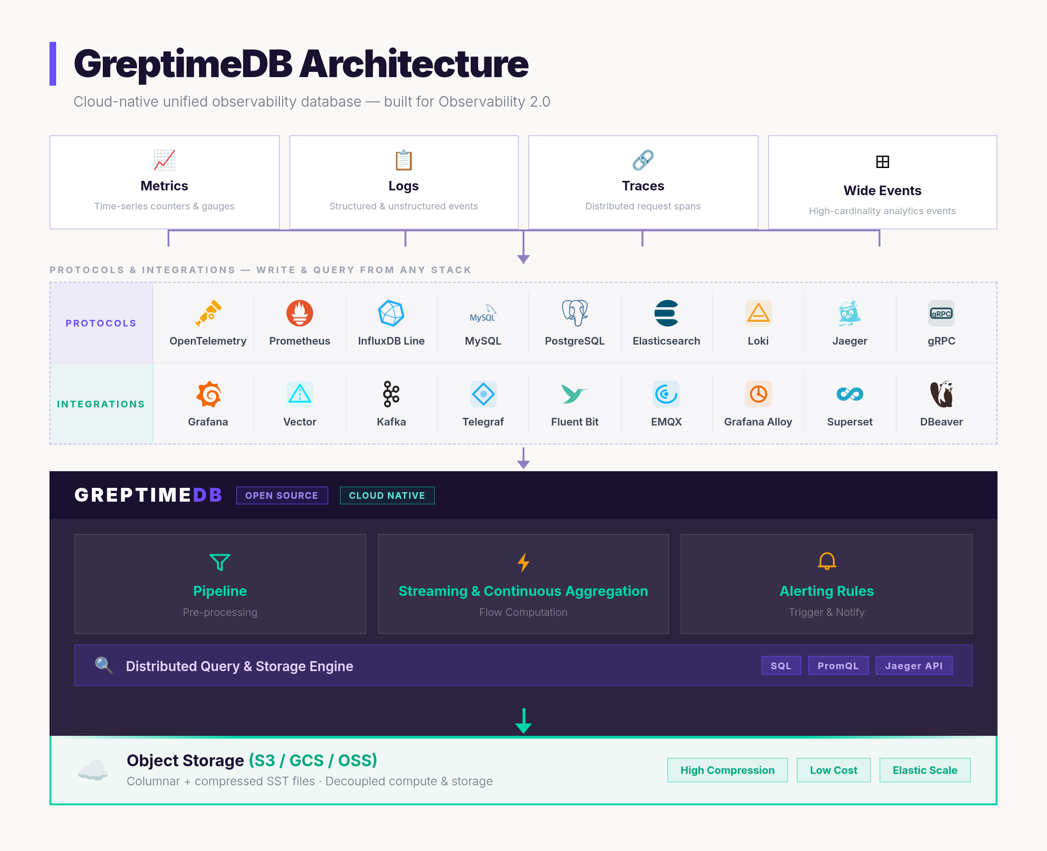Image resolution: width=1047 pixels, height=851 pixels.
Task: Click 'Structured & unstructured events' text
Action: point(404,206)
